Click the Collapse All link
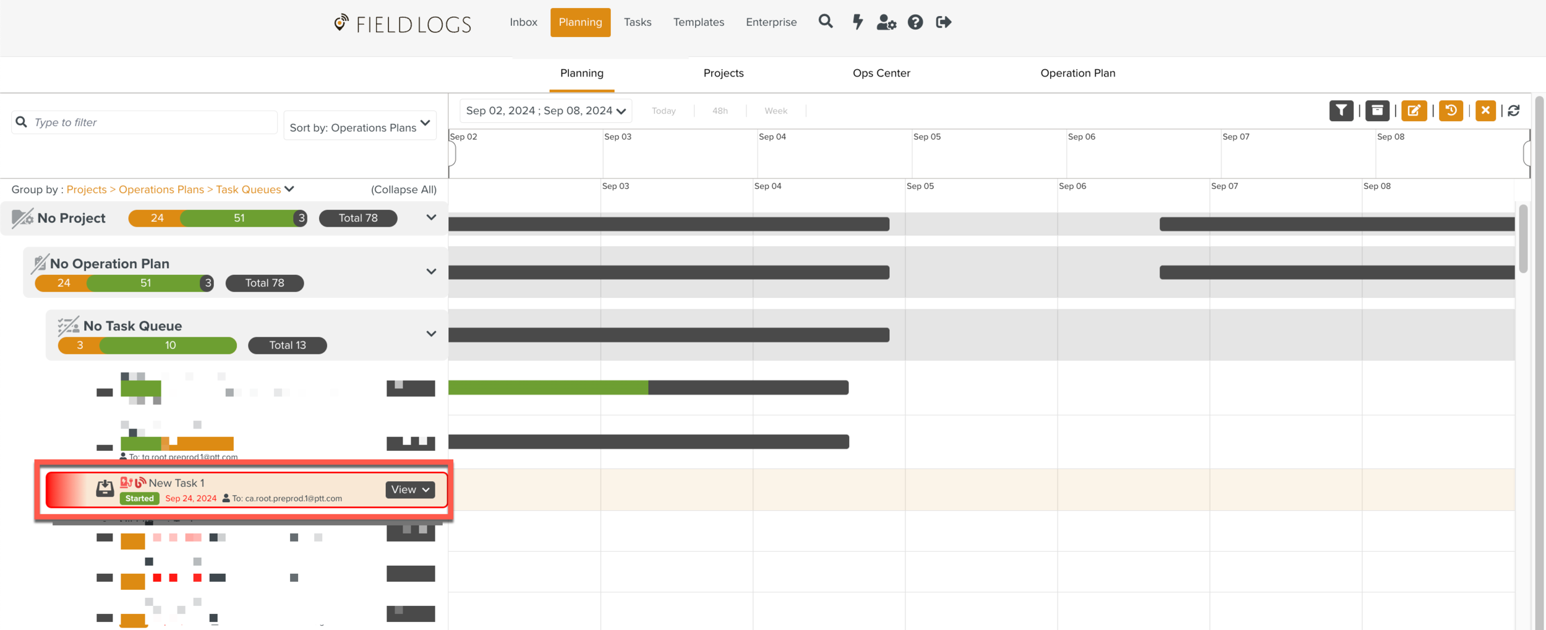 pos(403,190)
